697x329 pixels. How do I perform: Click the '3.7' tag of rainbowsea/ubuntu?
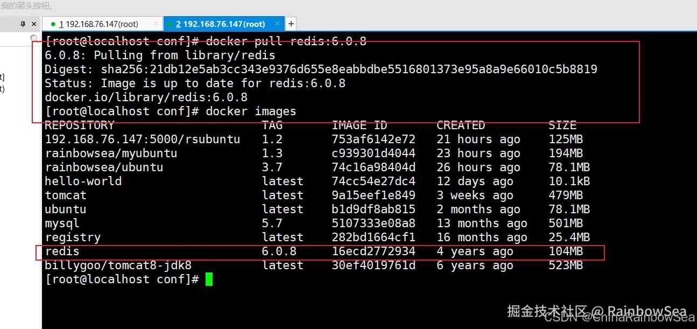click(x=272, y=167)
